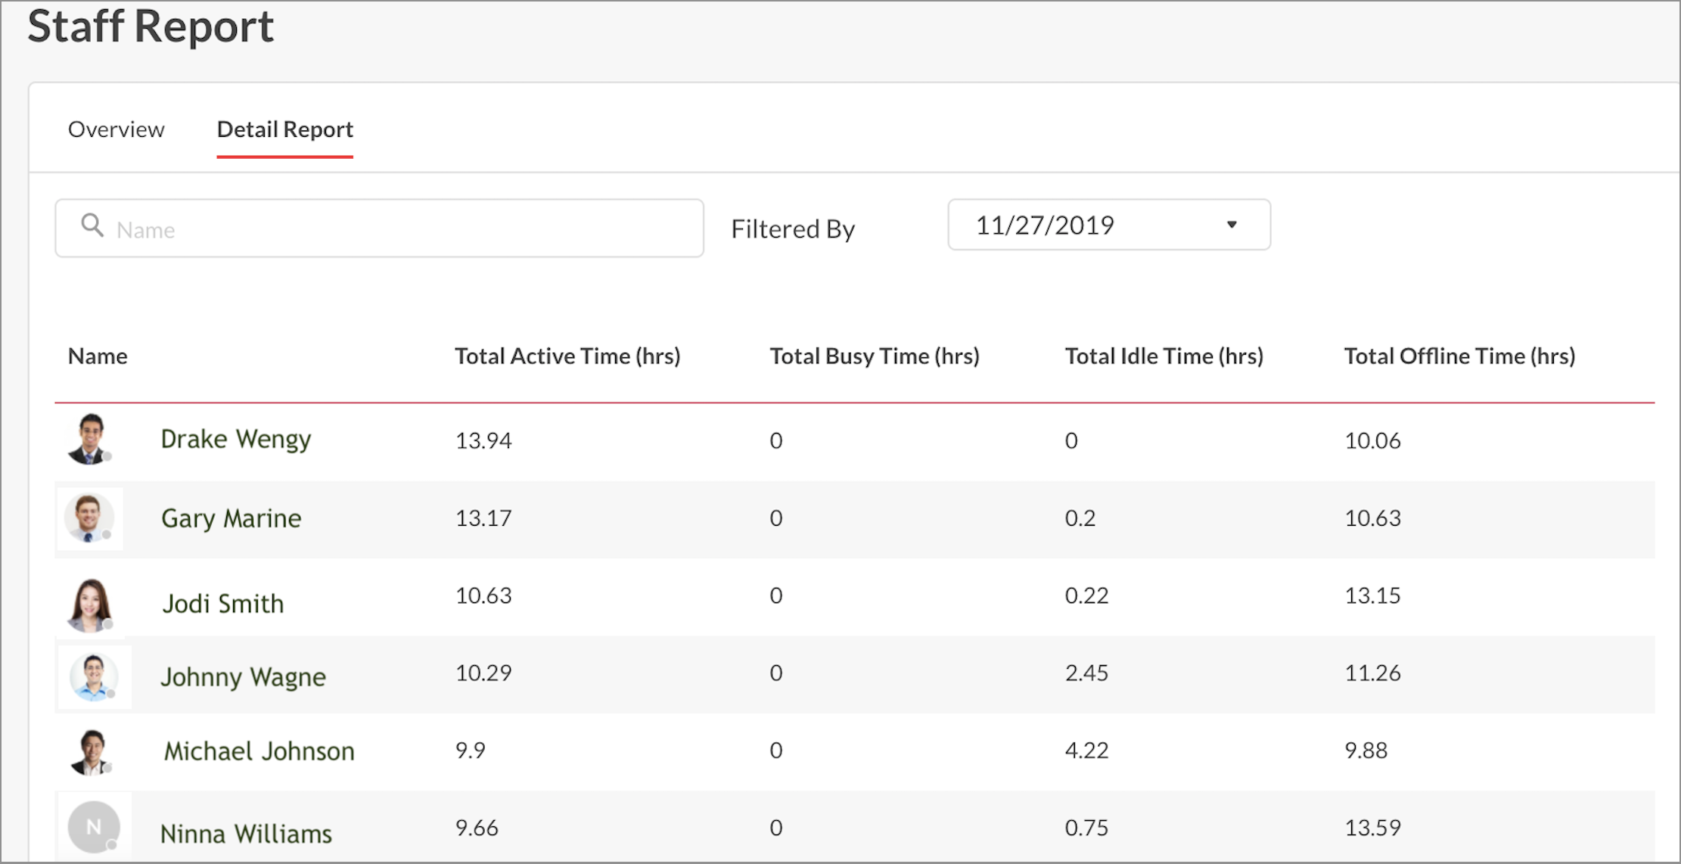Switch to the Overview tab

(116, 129)
